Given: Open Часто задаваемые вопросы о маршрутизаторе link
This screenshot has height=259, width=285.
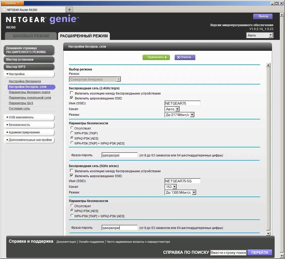Looking at the screenshot, I should (138, 242).
